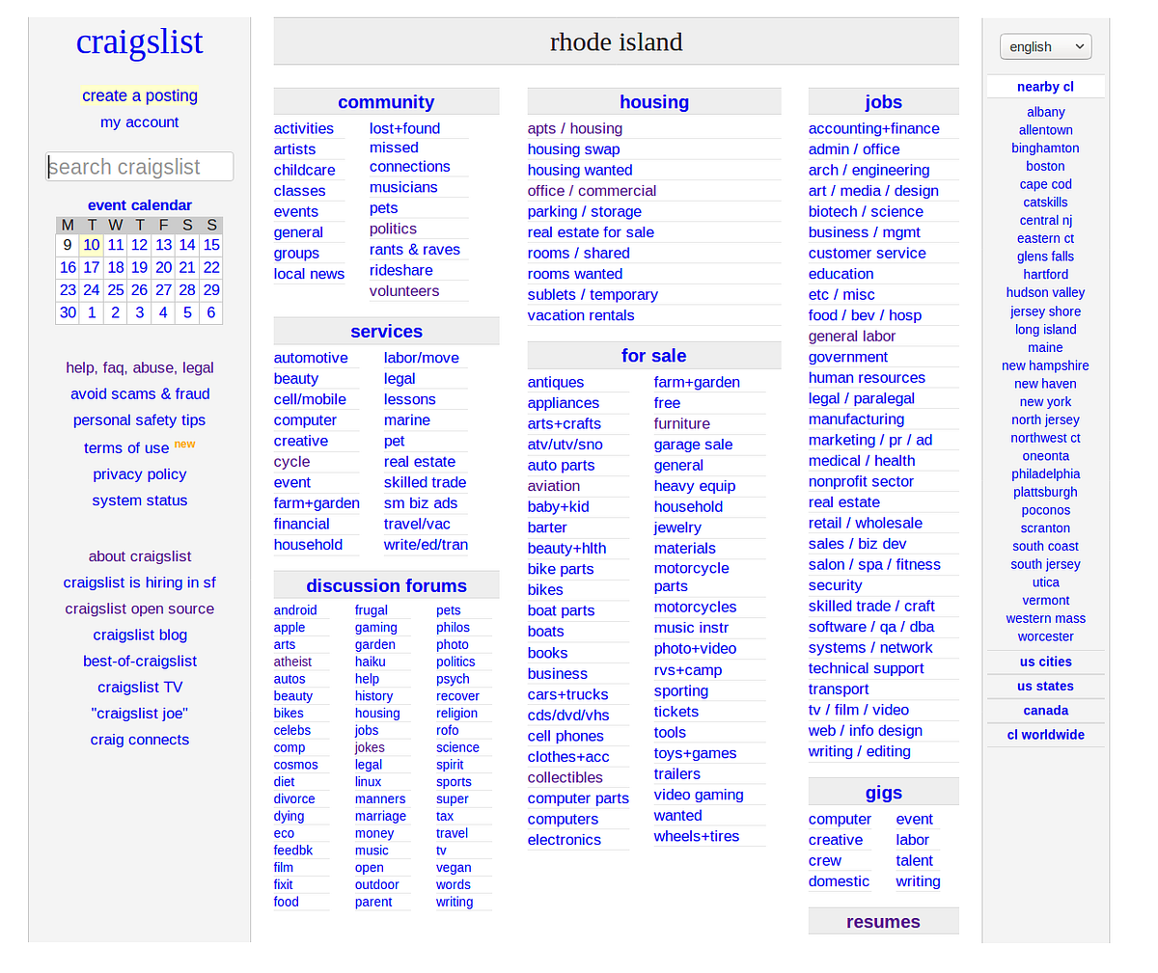Open sublets / temporary housing
The height and width of the screenshot is (973, 1158).
coord(593,295)
